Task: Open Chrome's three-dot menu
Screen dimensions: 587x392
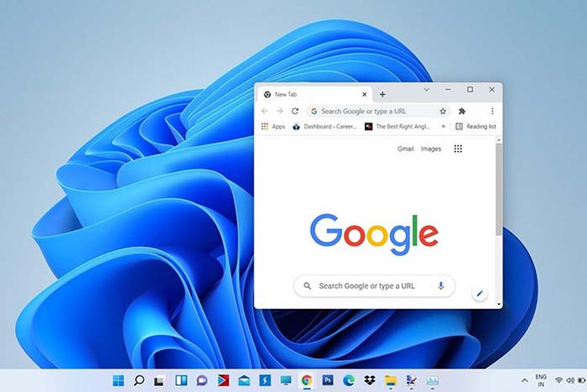Action: coord(492,111)
